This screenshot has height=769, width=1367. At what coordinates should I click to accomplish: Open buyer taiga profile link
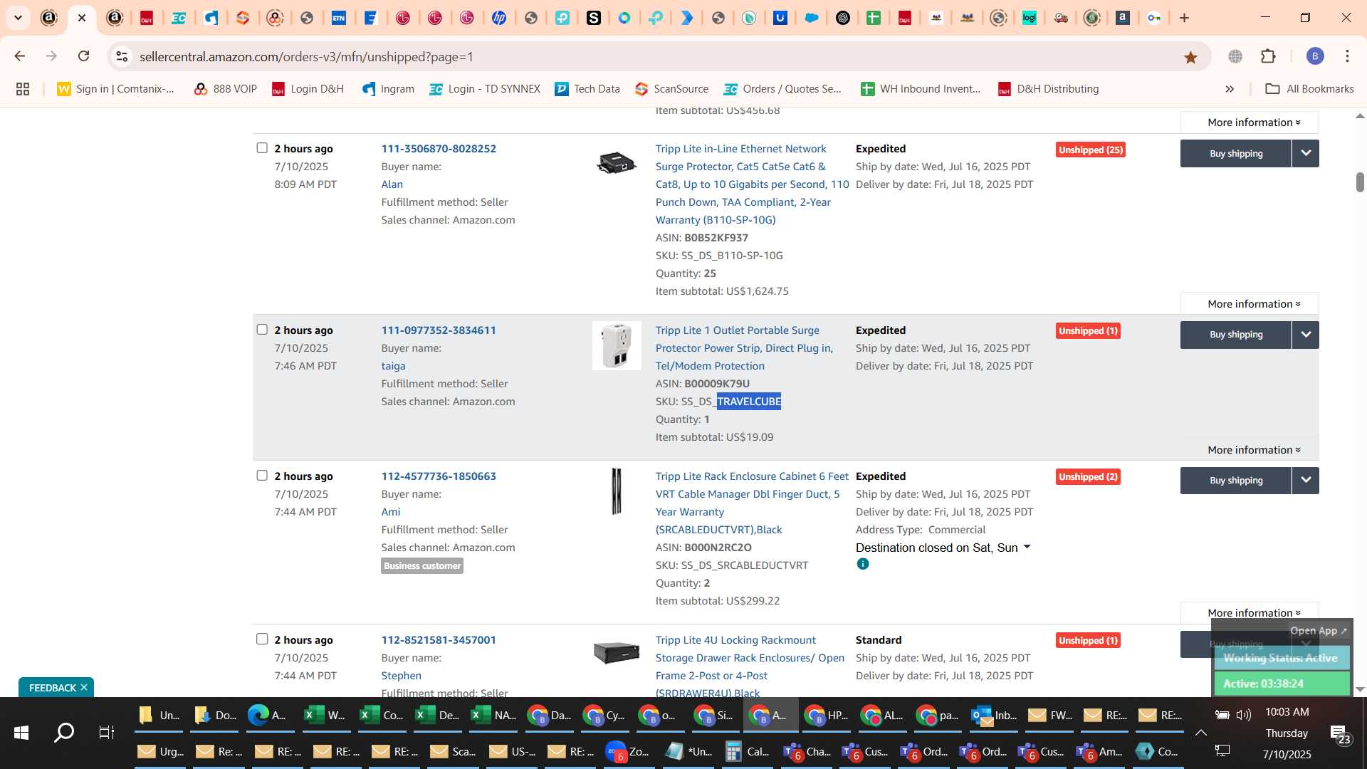click(x=393, y=365)
